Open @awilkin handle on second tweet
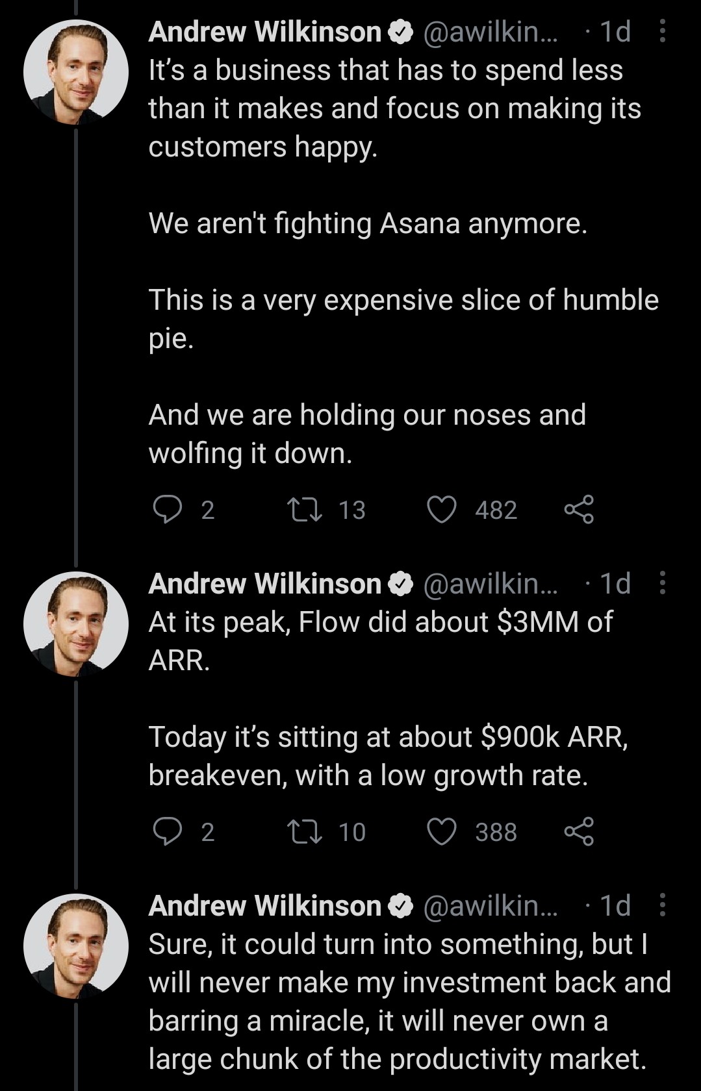The height and width of the screenshot is (1091, 701). coord(490,584)
